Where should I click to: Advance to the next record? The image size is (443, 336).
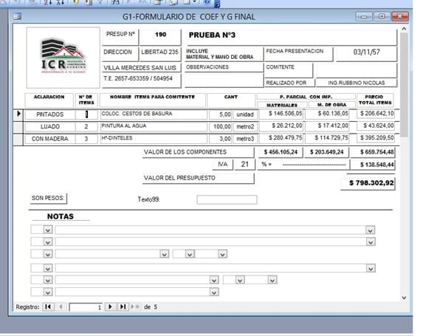[110, 306]
